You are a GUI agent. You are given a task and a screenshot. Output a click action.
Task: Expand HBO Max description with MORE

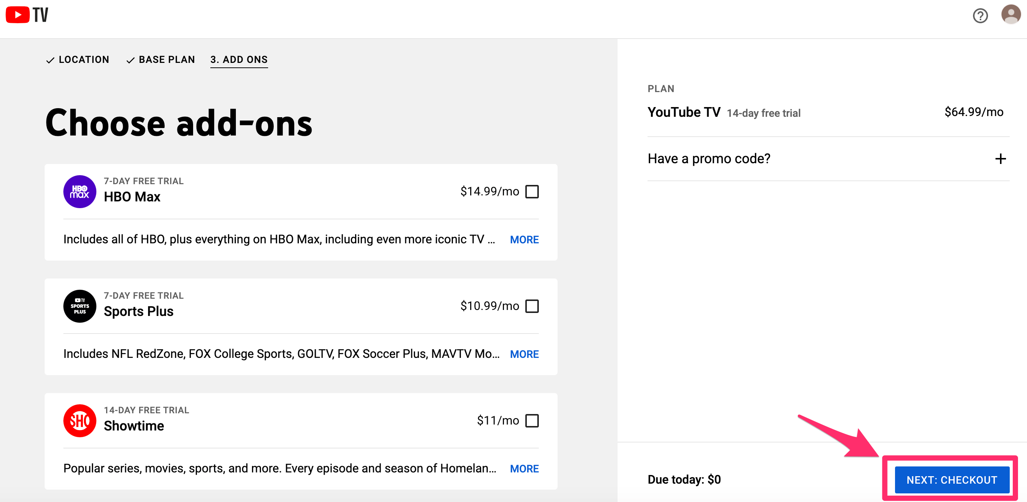[x=524, y=240]
